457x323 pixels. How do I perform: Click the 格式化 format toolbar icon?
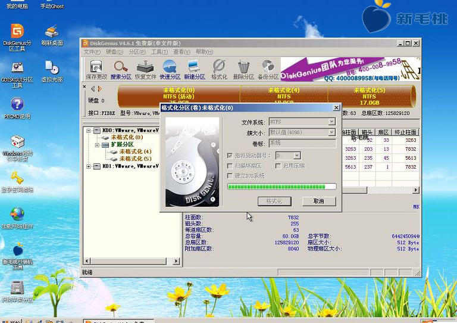pyautogui.click(x=219, y=70)
